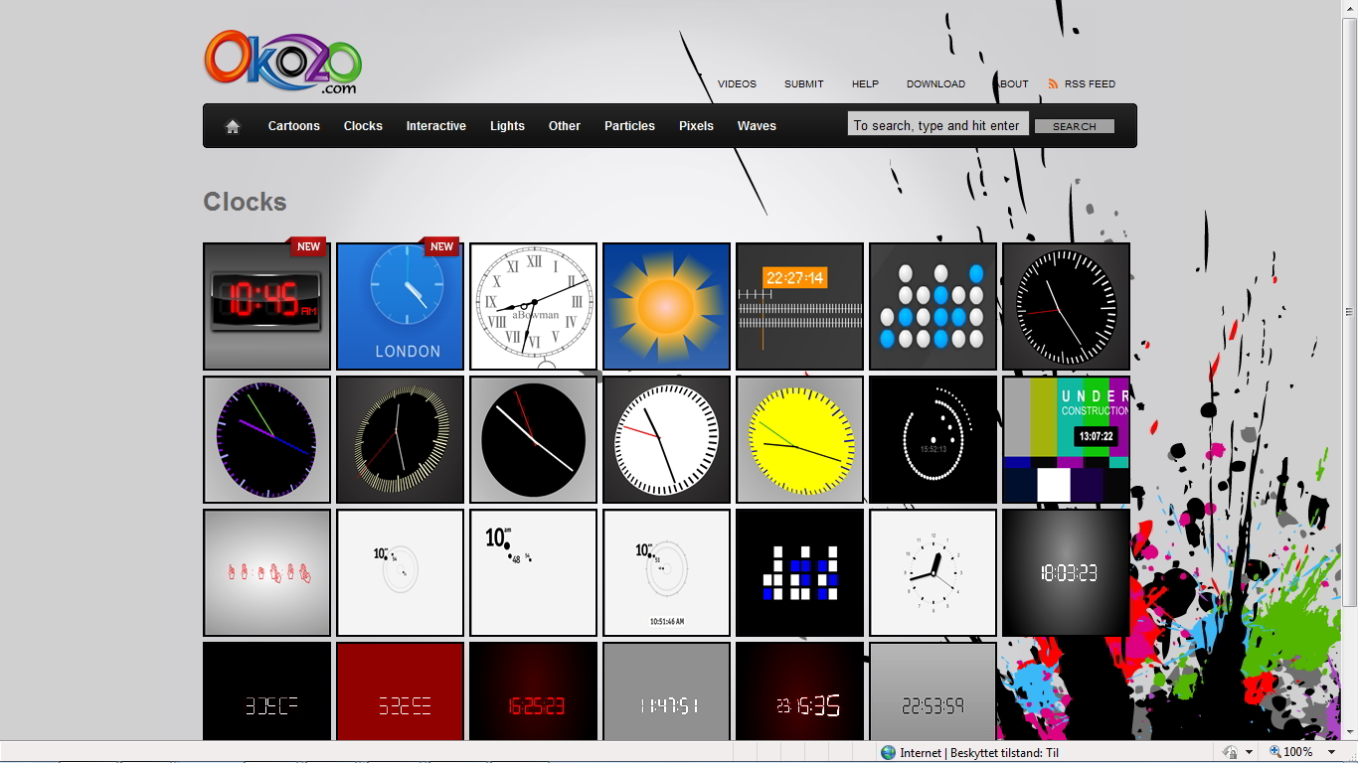Open the Particles menu category

coord(629,126)
